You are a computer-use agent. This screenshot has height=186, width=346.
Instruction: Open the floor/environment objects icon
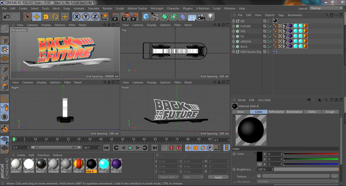point(192,17)
